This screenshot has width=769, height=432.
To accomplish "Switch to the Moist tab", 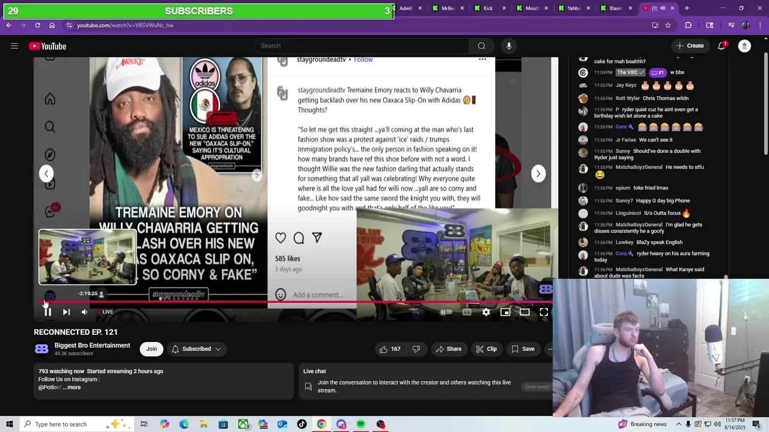I will 532,8.
